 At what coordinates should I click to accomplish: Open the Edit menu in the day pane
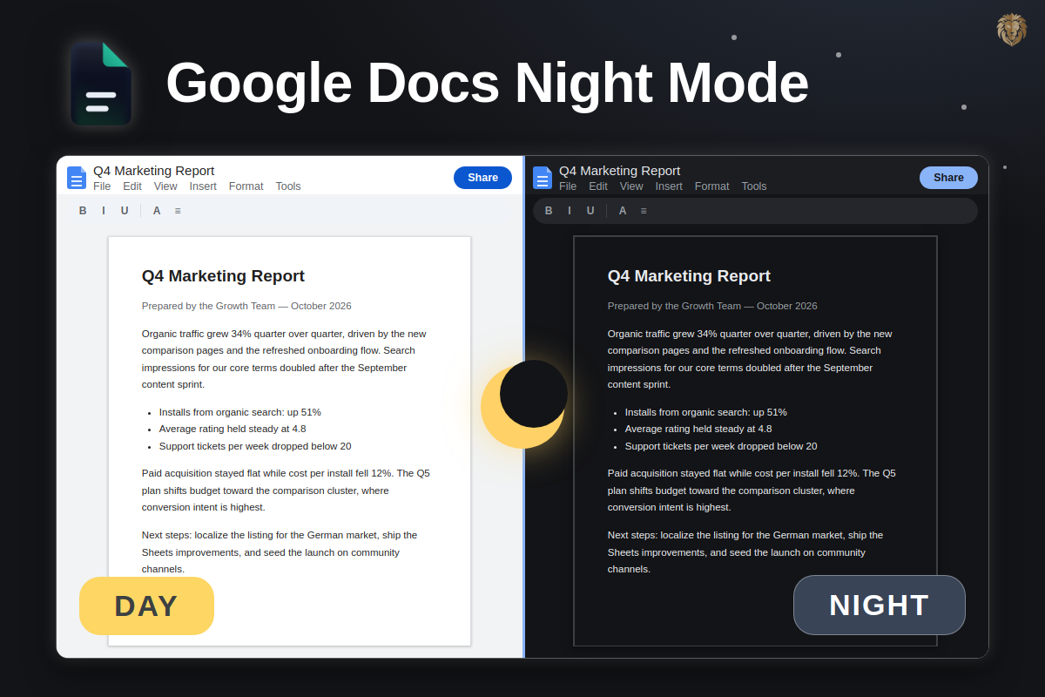(x=132, y=186)
